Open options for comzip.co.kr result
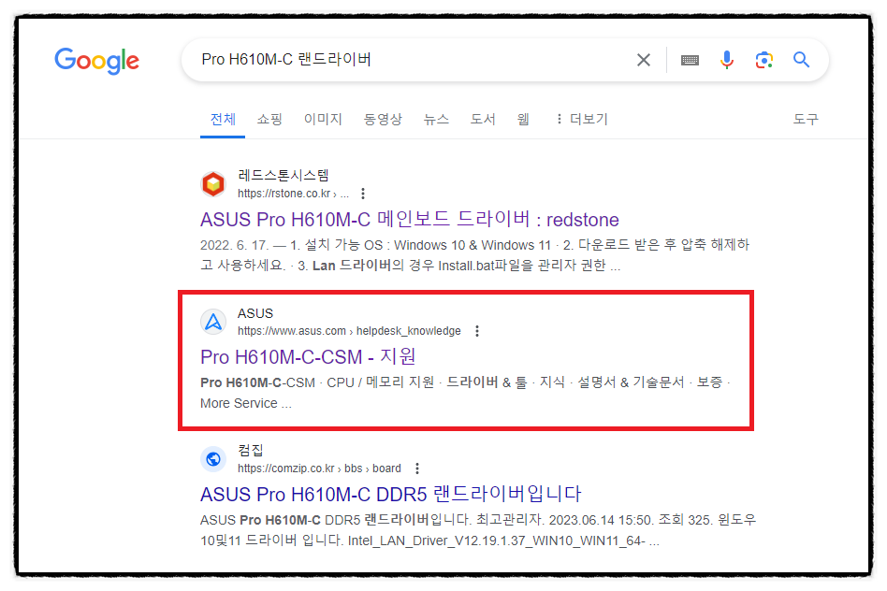 [417, 468]
